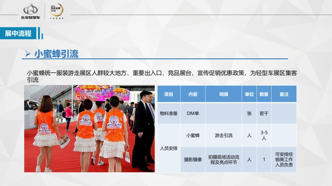Select the 人员安排 merged cell
The height and width of the screenshot is (186, 332).
(x=168, y=148)
